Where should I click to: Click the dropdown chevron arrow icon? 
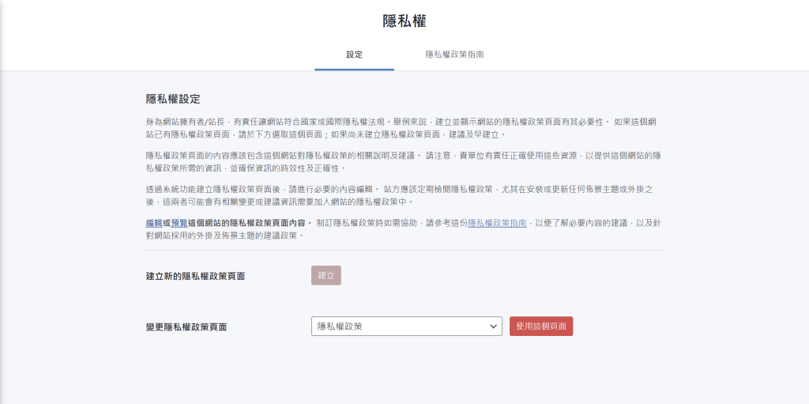point(493,327)
